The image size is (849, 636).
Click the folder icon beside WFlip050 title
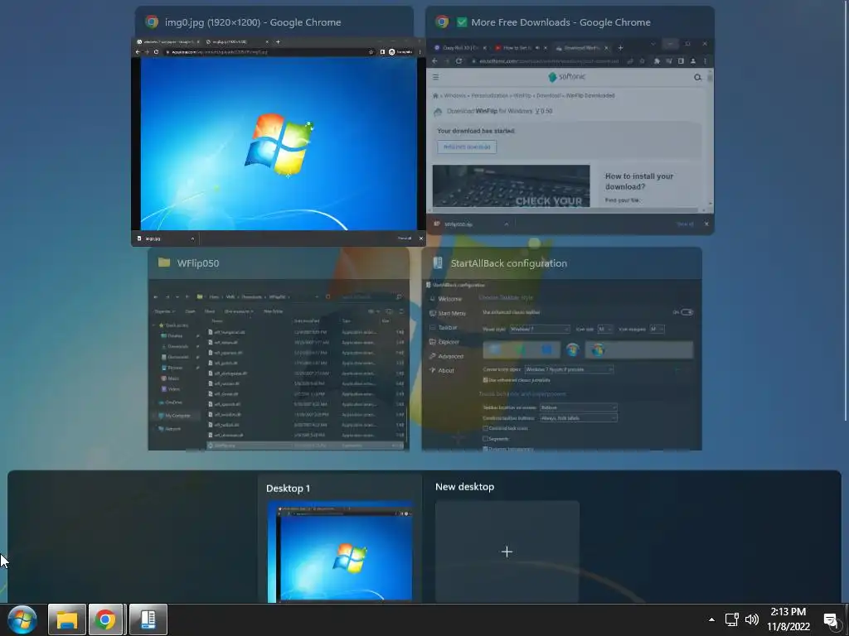tap(164, 263)
